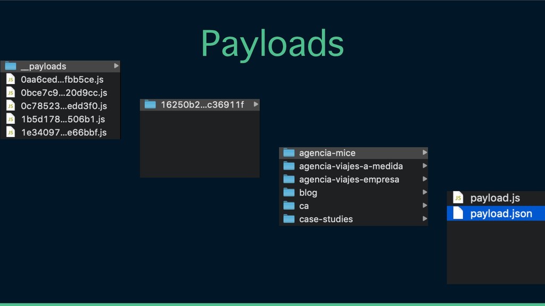This screenshot has height=306, width=545.
Task: Select the ca folder name
Action: click(x=304, y=206)
